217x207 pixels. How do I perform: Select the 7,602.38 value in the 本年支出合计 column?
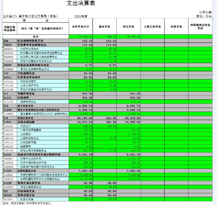[x=85, y=171]
